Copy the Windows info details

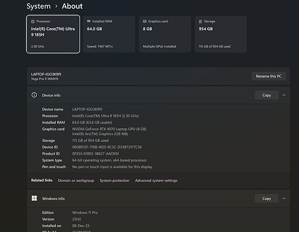coord(267,198)
